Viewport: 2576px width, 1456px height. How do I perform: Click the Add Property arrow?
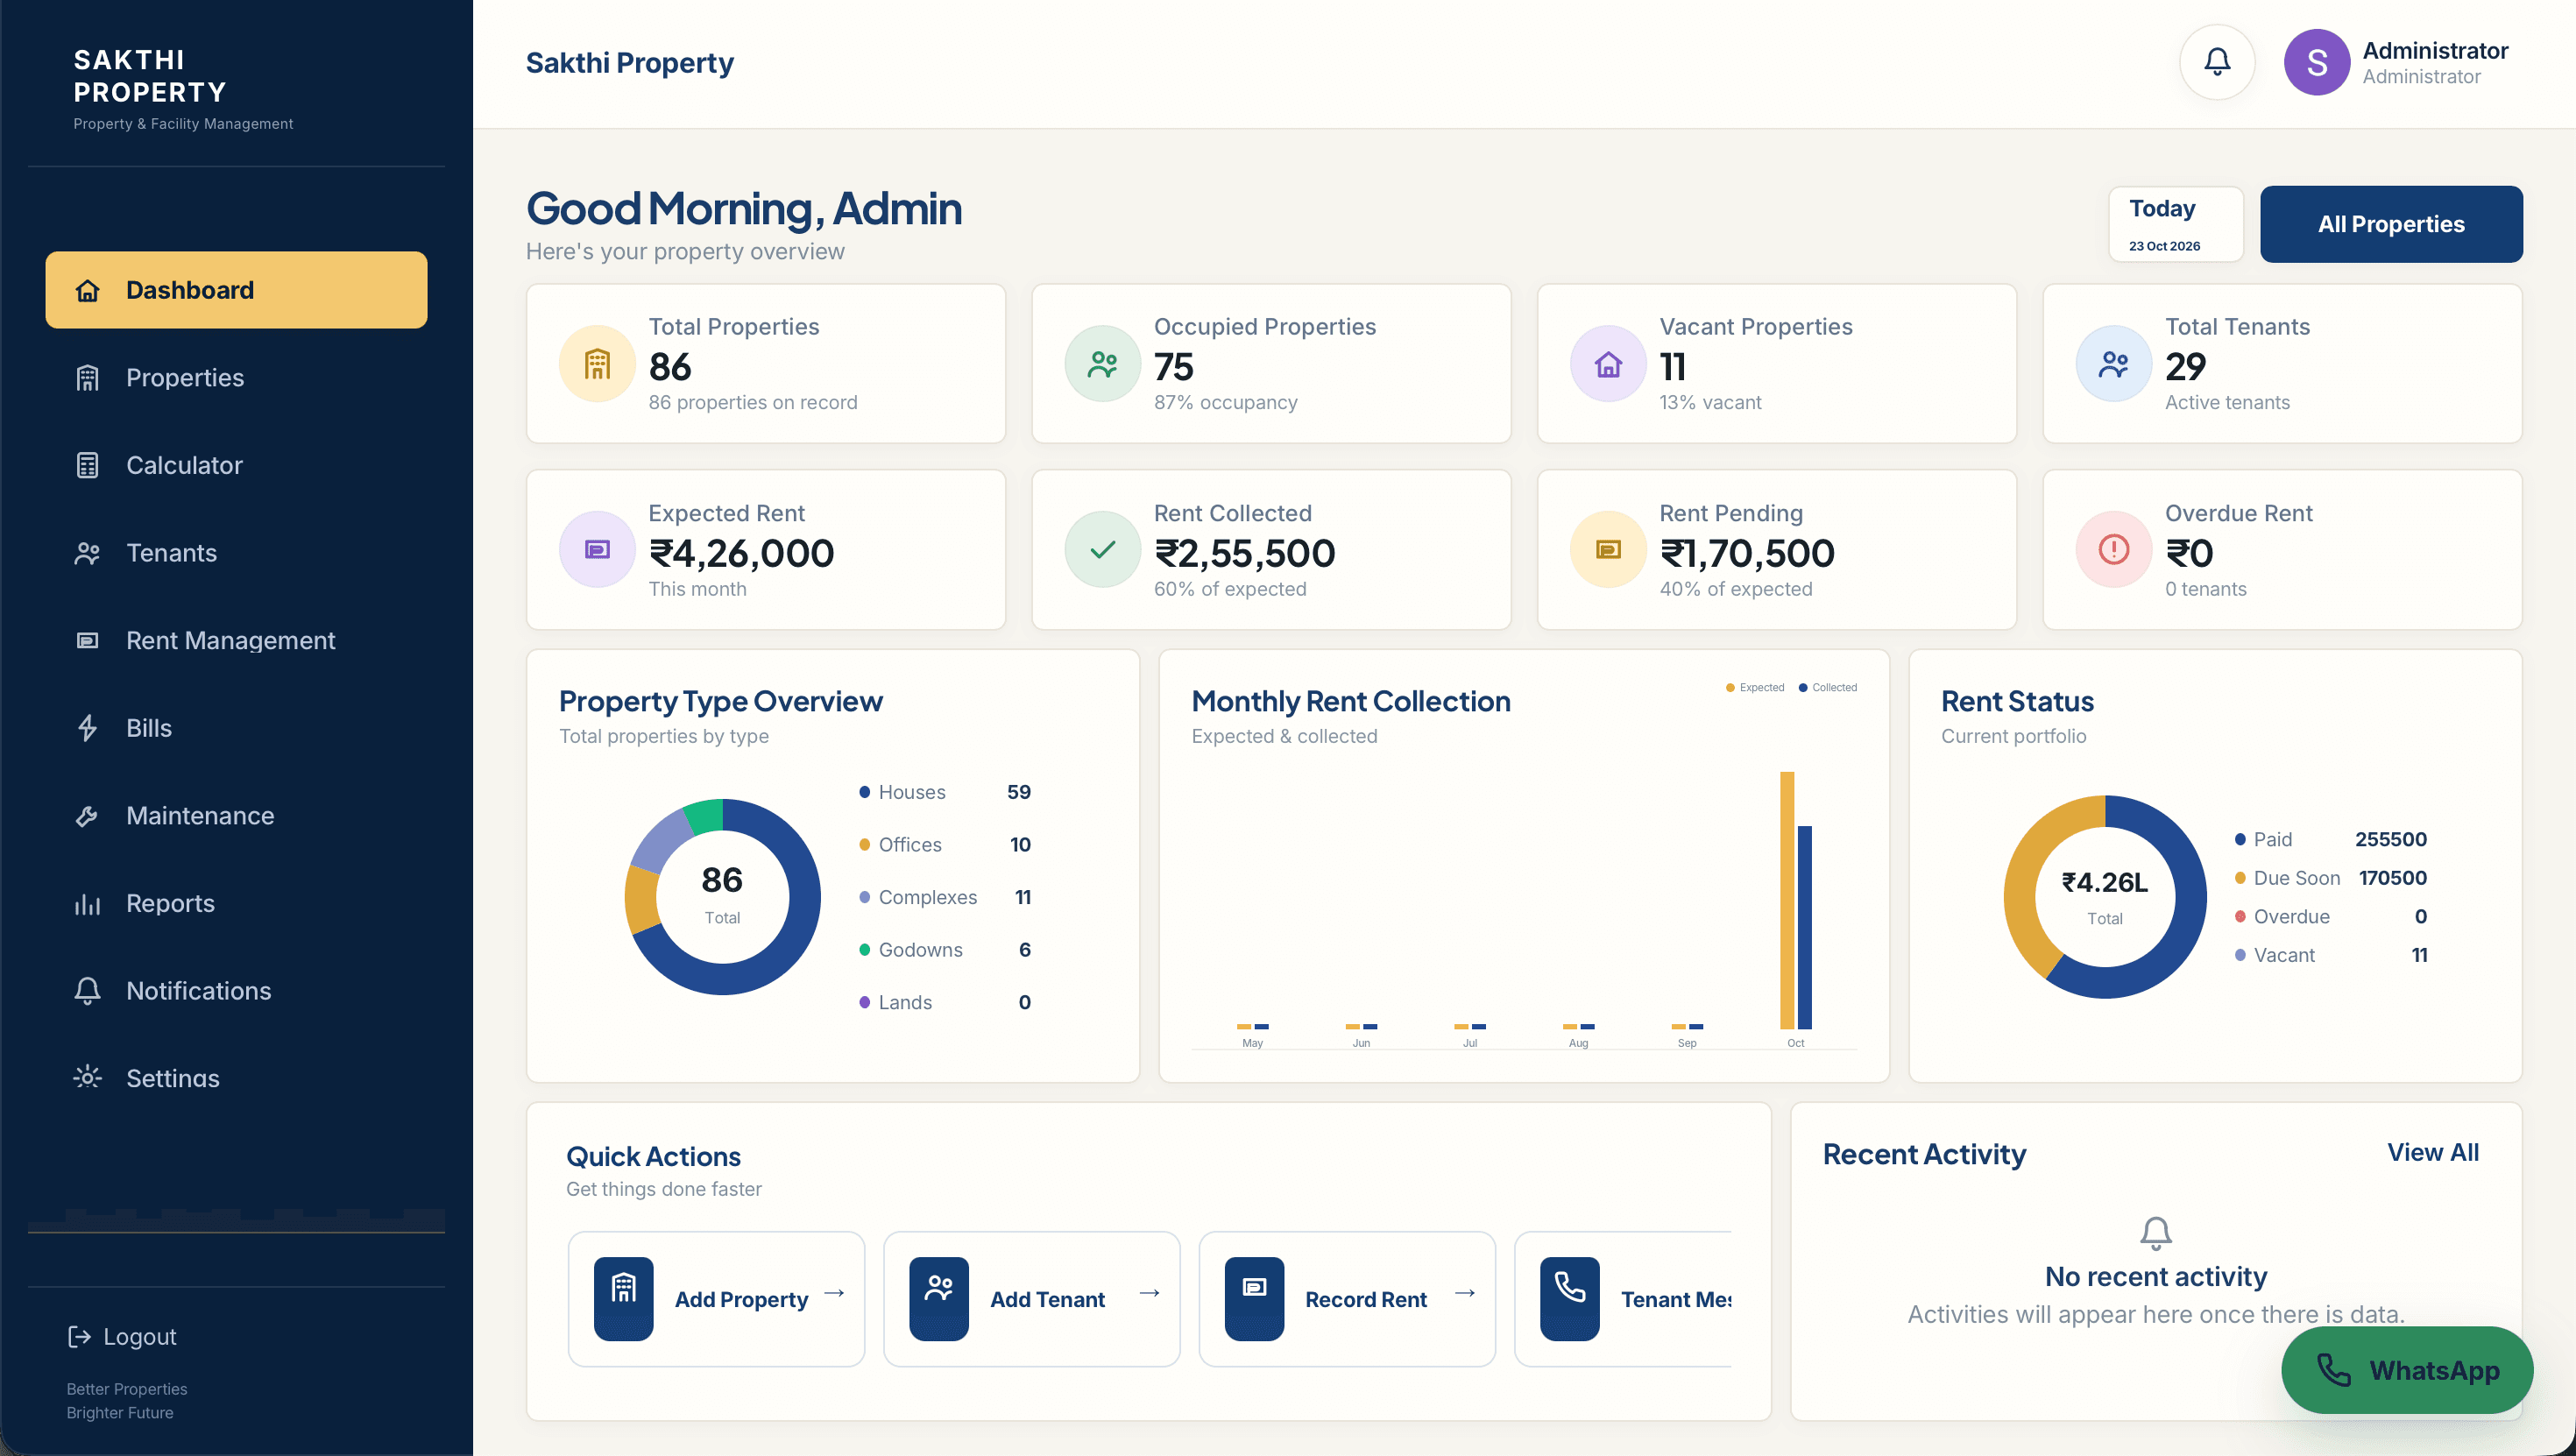click(x=834, y=1293)
